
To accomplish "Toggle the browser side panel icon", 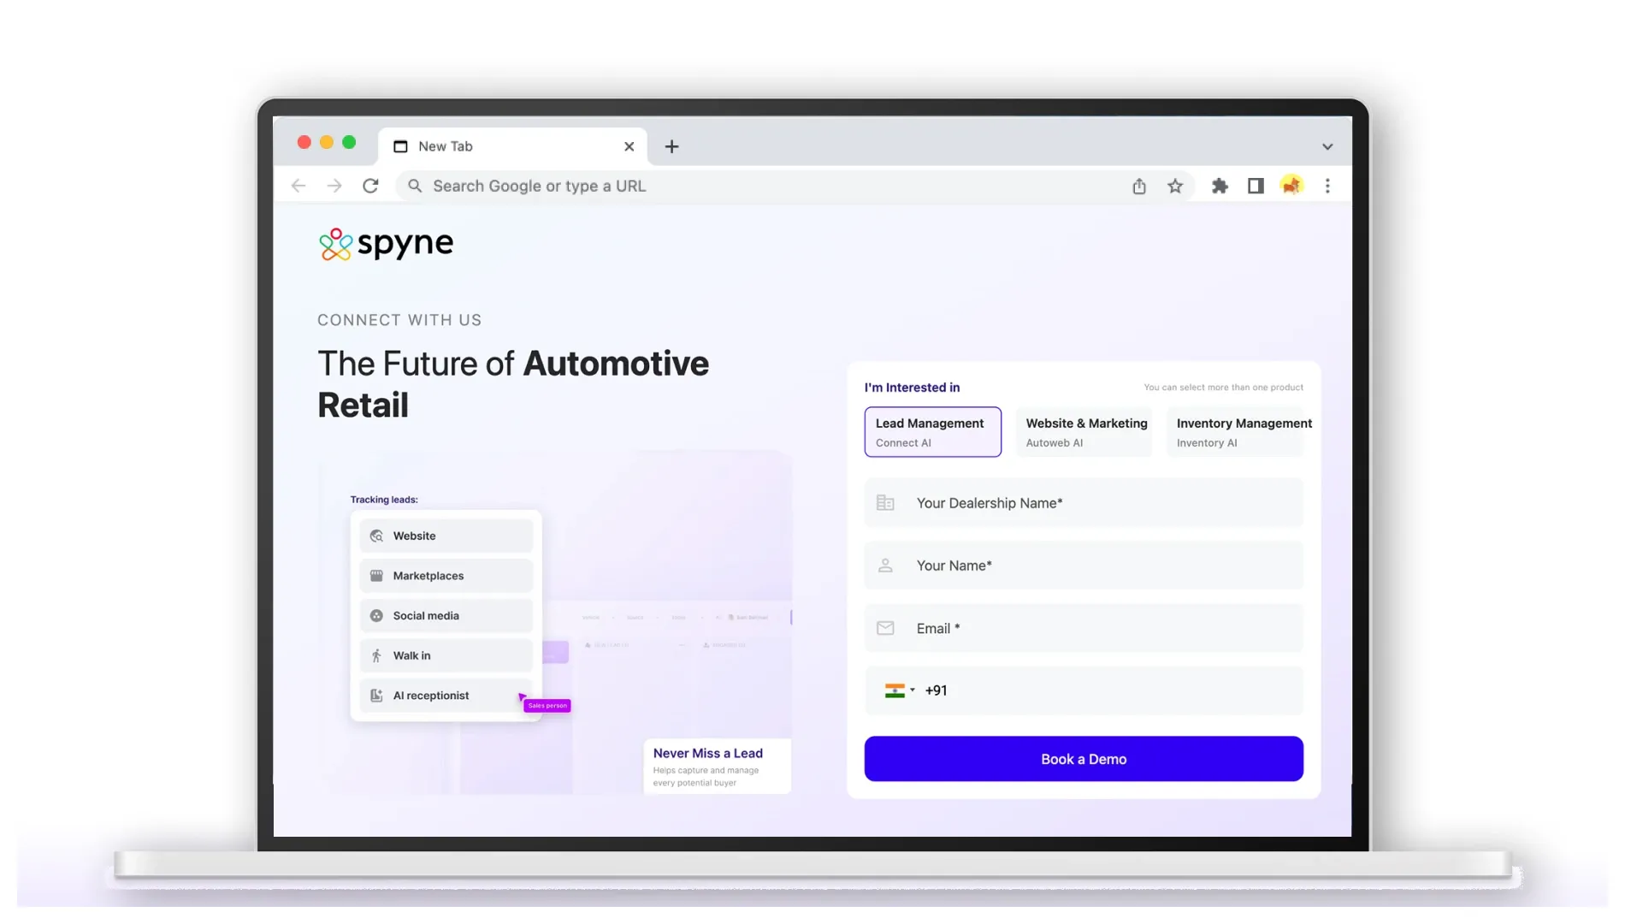I will coord(1256,186).
